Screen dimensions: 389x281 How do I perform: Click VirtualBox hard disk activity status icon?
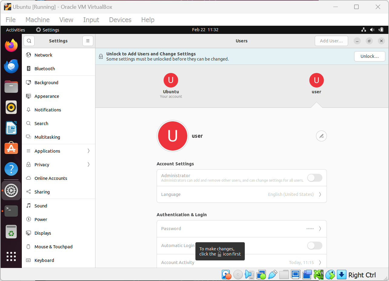pyautogui.click(x=226, y=275)
